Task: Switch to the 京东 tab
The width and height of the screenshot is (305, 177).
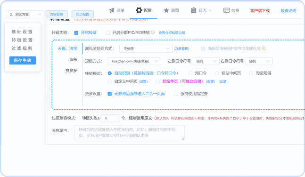Action: [73, 60]
